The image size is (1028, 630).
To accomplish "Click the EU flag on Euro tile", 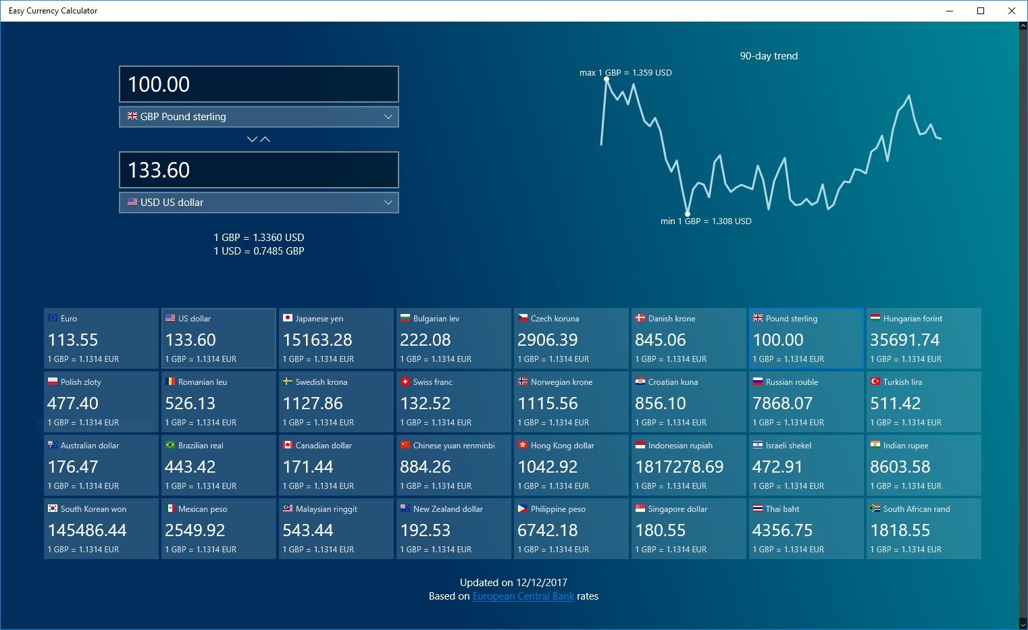I will click(52, 318).
